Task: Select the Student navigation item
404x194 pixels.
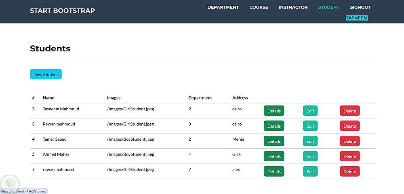Action: point(328,7)
